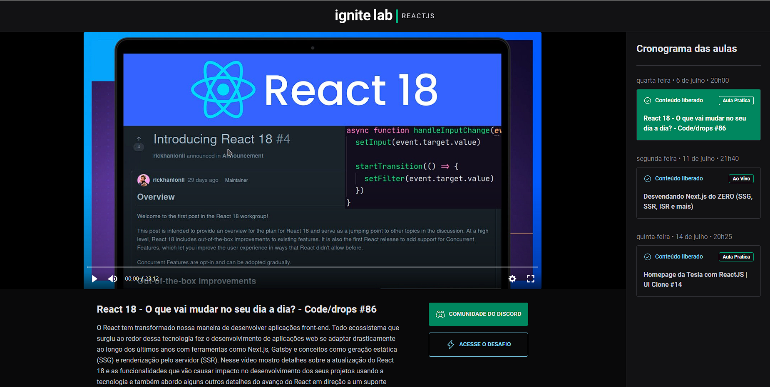The image size is (770, 387).
Task: Click the Cronograma das aulas heading
Action: coord(686,49)
